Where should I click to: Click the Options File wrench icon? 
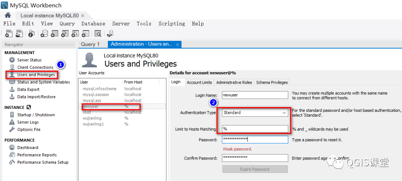coord(12,130)
